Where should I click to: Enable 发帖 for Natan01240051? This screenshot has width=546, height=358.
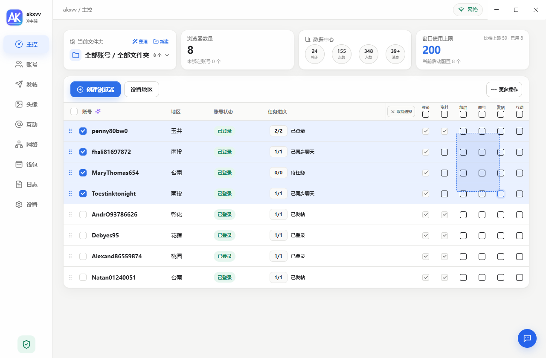(x=501, y=277)
